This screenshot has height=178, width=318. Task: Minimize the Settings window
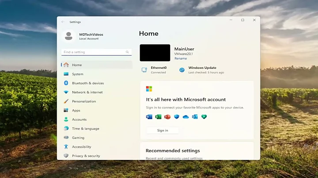pyautogui.click(x=231, y=20)
